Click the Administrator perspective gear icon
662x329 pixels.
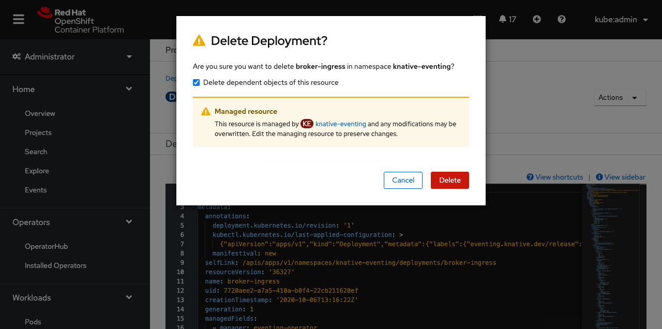pyautogui.click(x=17, y=56)
